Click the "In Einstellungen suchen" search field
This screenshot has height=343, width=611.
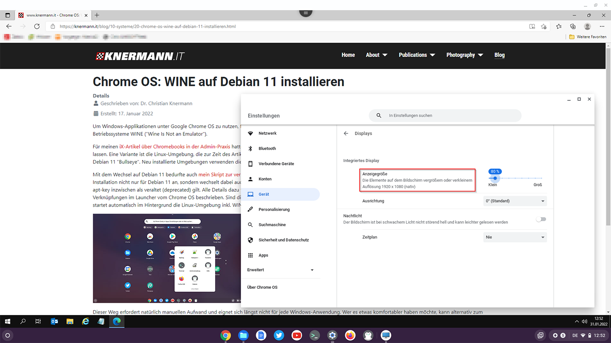coord(445,116)
